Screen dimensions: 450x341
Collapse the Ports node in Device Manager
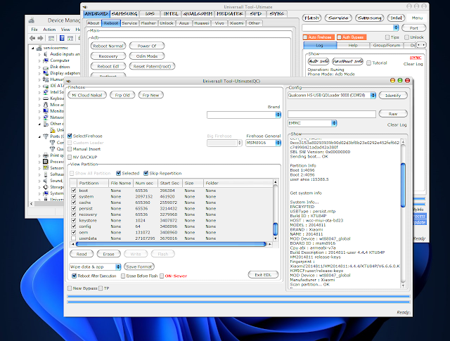(x=39, y=136)
